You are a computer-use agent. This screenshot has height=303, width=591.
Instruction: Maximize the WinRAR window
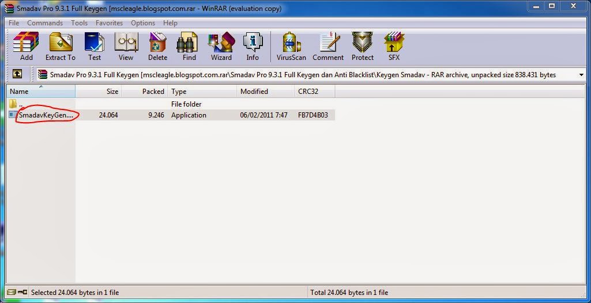(551, 6)
